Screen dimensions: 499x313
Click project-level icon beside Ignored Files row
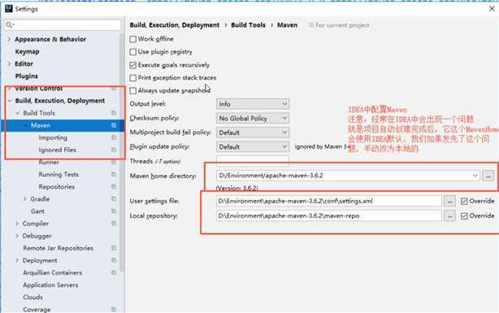[114, 150]
